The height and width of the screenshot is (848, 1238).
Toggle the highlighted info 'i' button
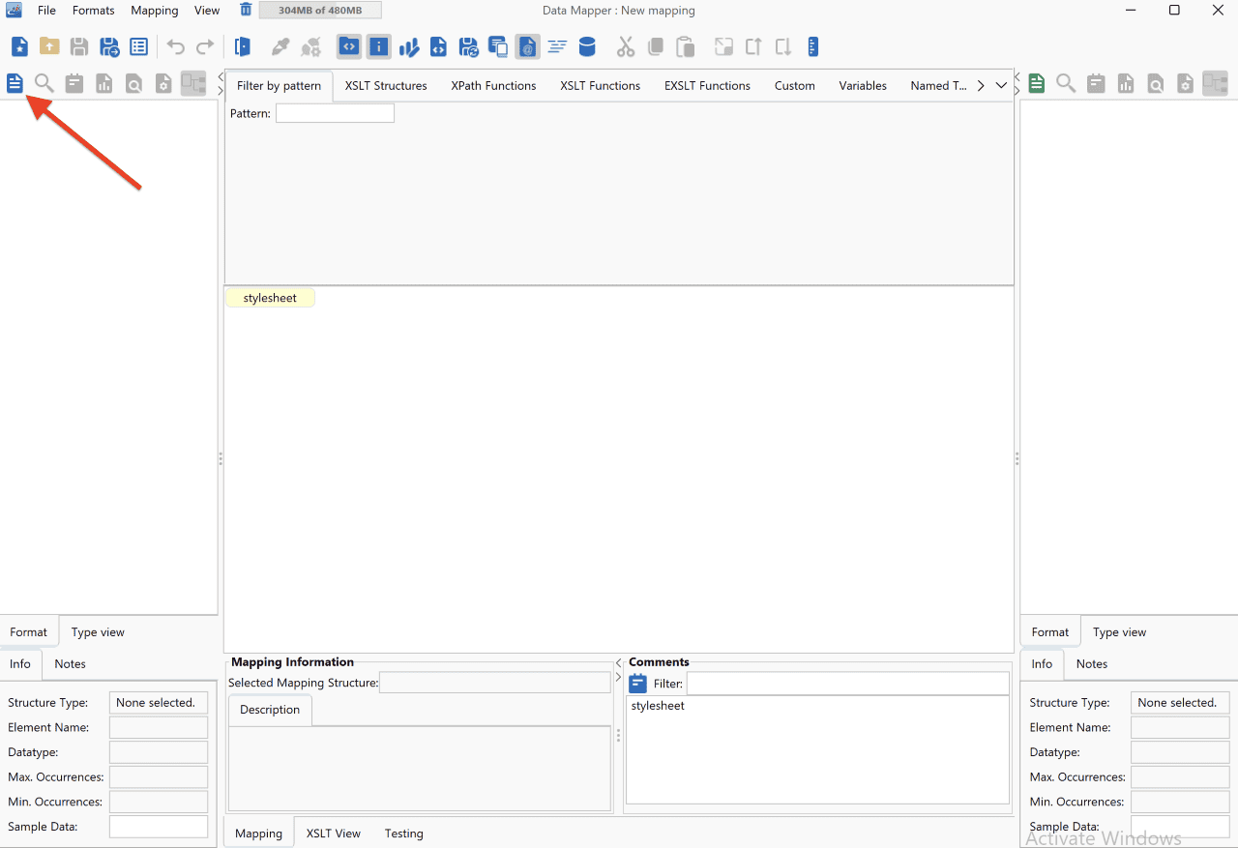(x=378, y=46)
